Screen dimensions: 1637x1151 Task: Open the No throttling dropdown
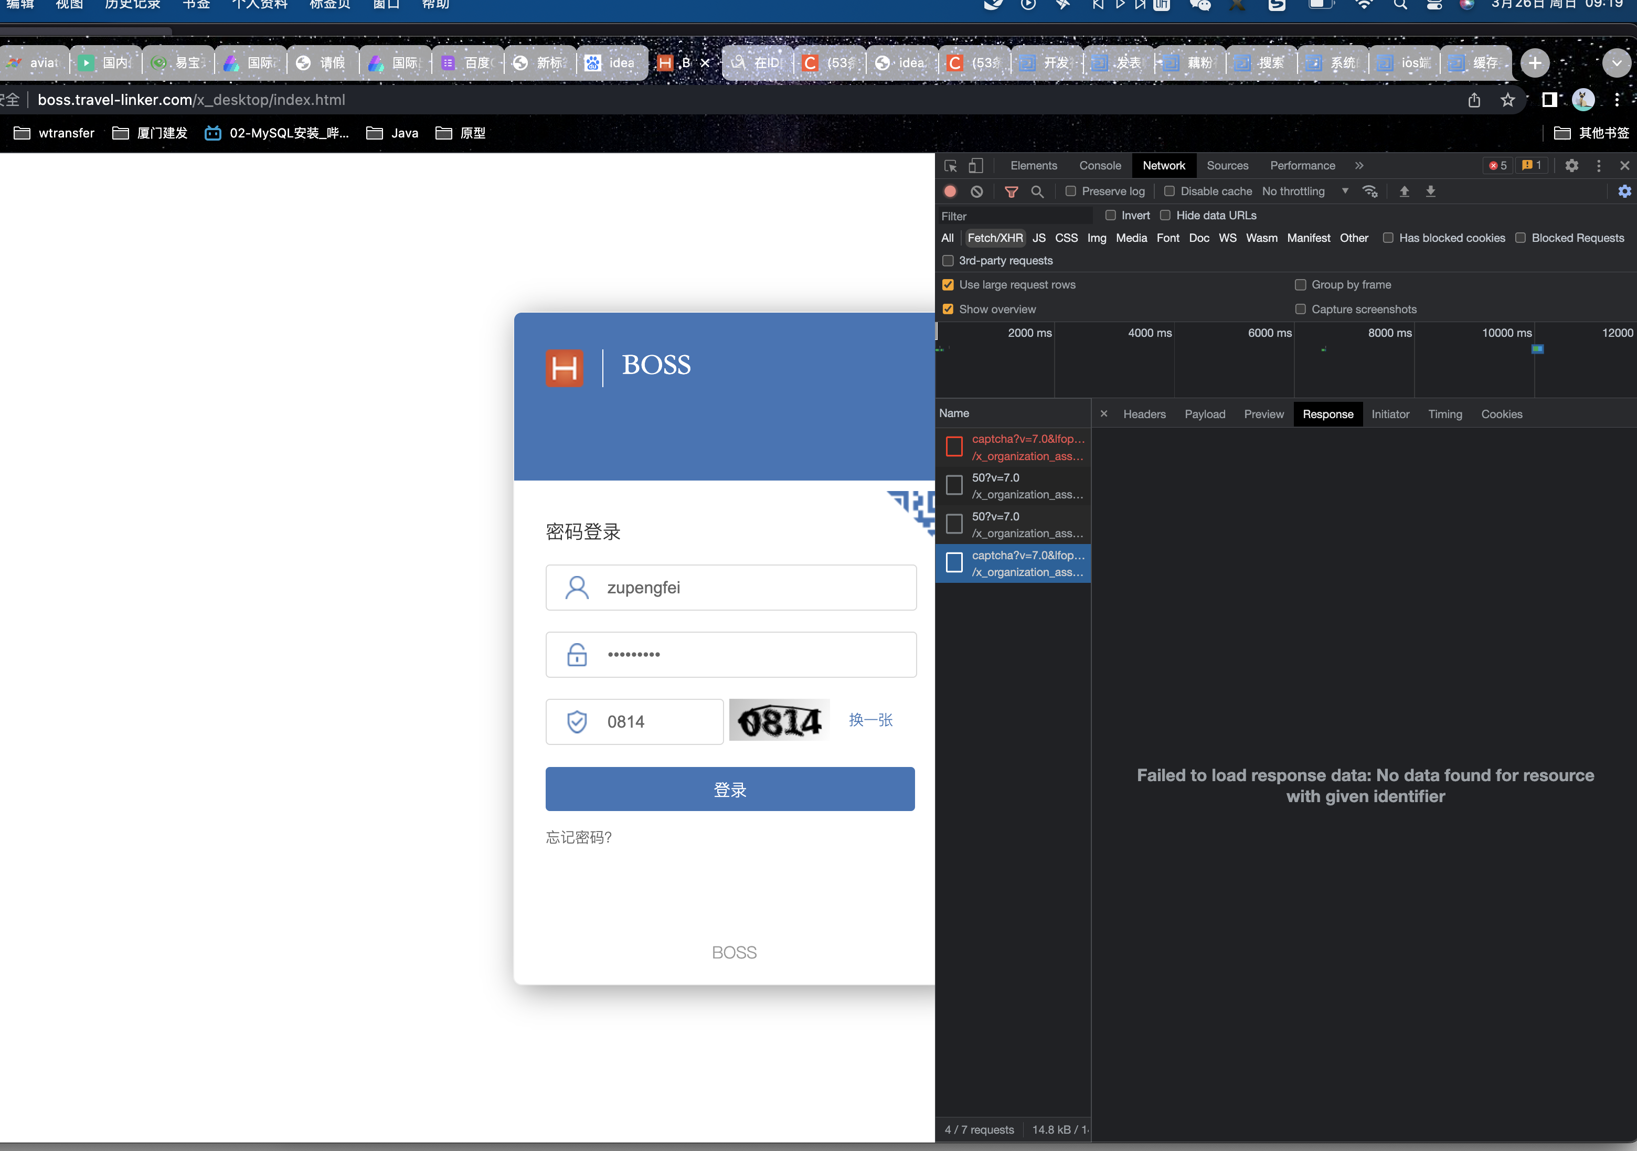(x=1305, y=191)
